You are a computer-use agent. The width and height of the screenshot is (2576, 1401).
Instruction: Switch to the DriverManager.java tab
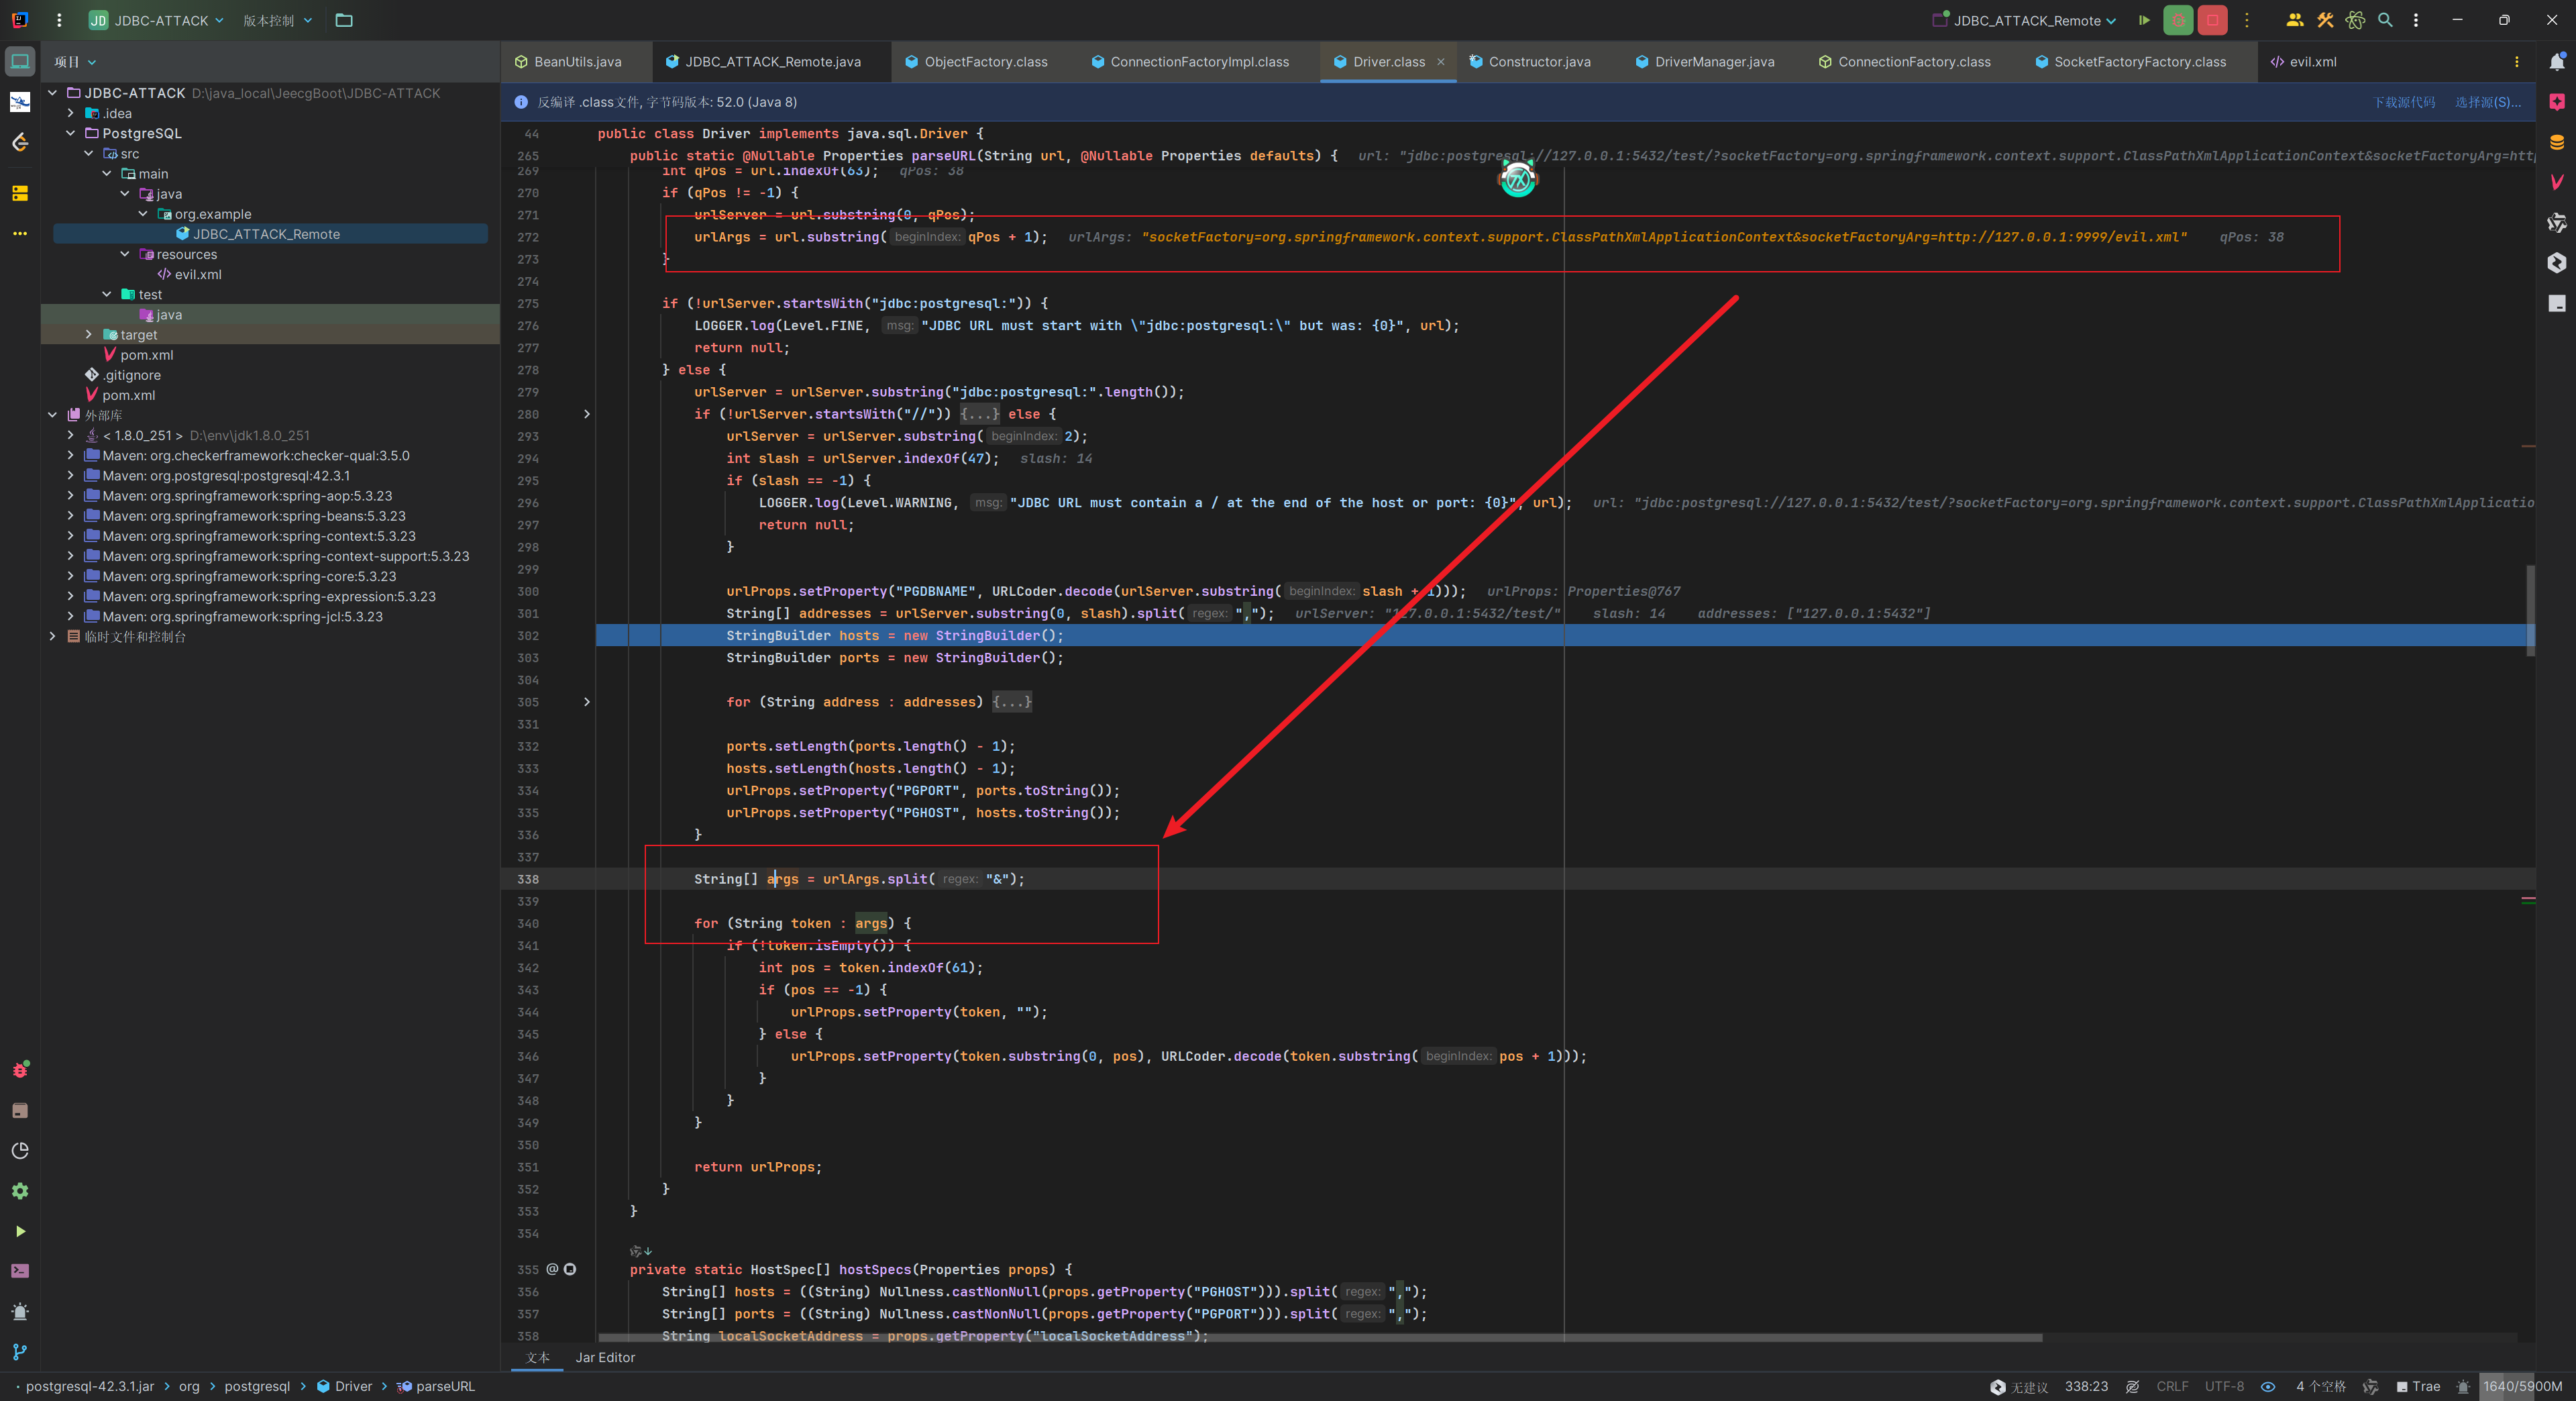click(x=1713, y=62)
